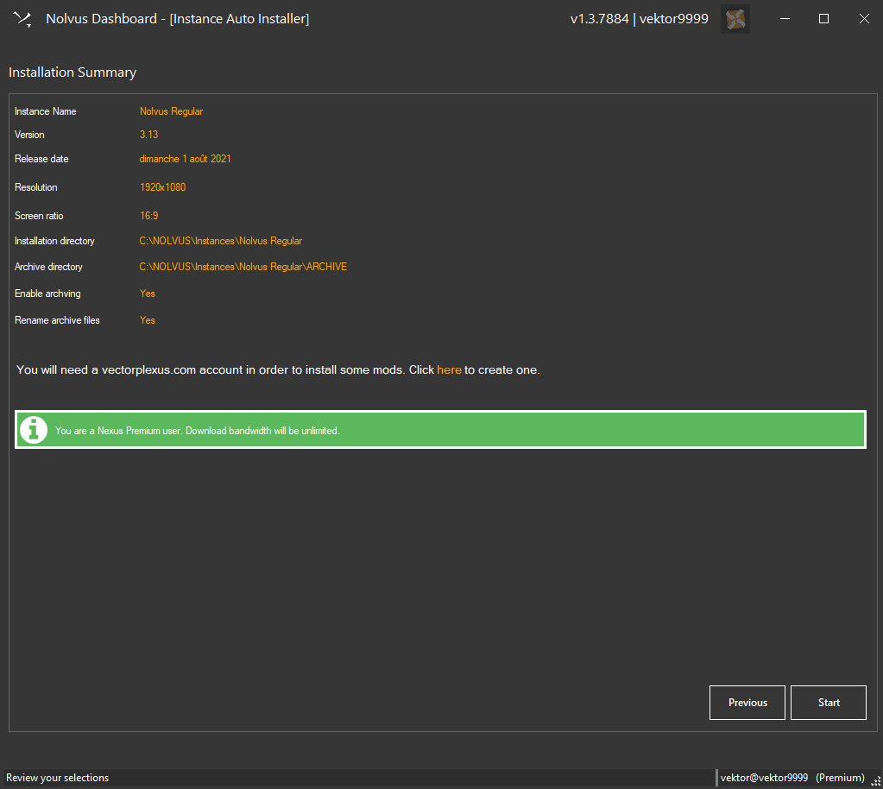This screenshot has height=789, width=883.
Task: Maximize the Nolvus Dashboard window
Action: [x=823, y=19]
